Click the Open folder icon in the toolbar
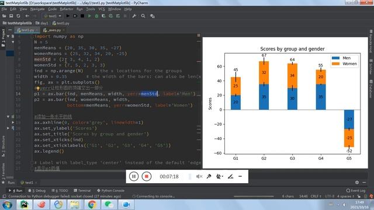374x210 pixels. 4,16
